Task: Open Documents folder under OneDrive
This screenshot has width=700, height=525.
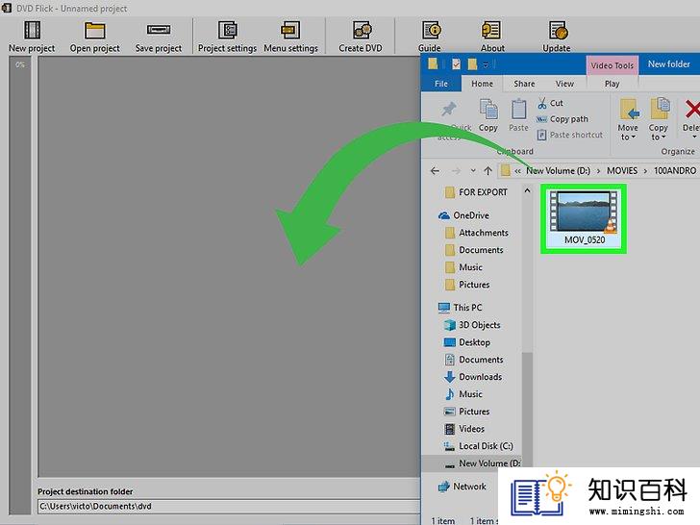Action: pos(474,250)
